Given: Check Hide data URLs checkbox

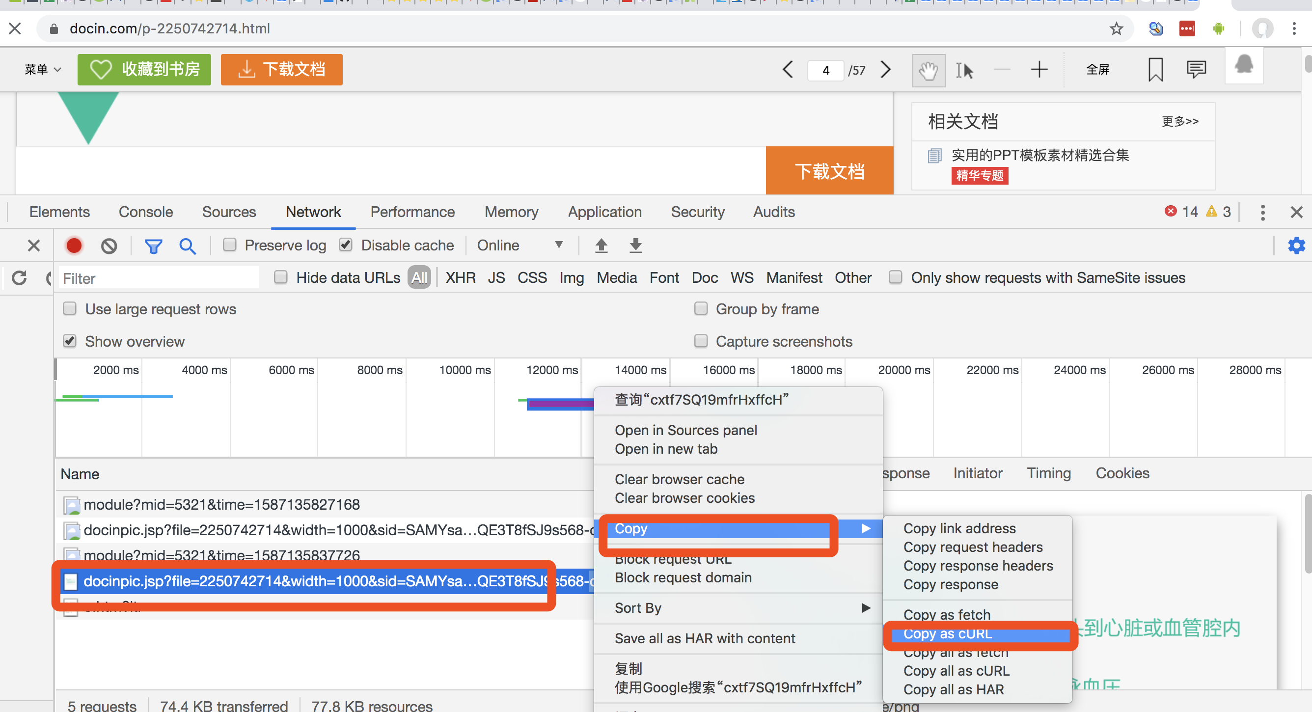Looking at the screenshot, I should pyautogui.click(x=281, y=277).
